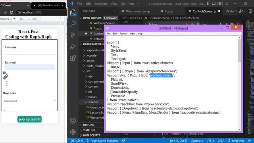Click React Native Packager in status bar
Viewport: 254px width, 143px height.
coord(102,141)
